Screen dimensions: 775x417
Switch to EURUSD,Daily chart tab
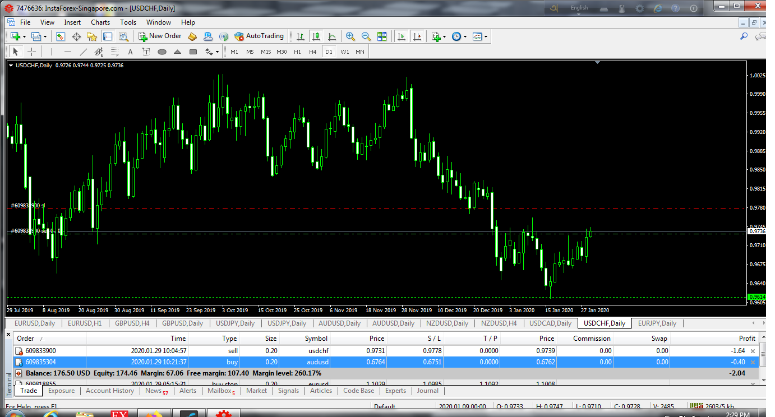point(35,323)
